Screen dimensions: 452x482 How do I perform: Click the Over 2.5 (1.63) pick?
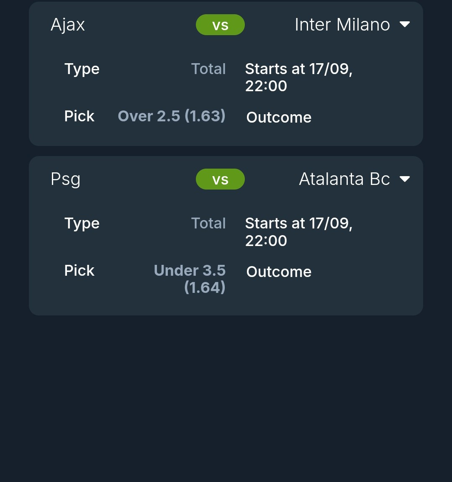pyautogui.click(x=172, y=116)
